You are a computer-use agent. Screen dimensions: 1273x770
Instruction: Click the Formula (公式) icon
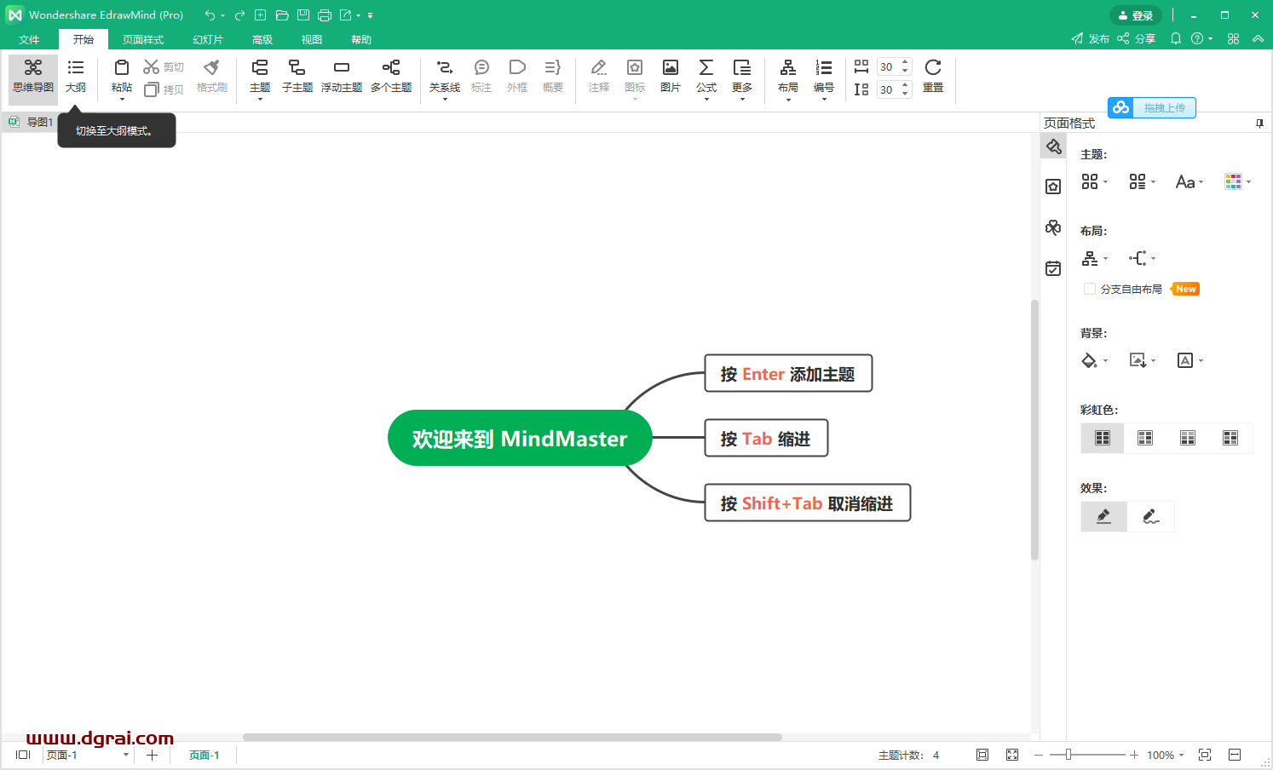click(x=706, y=75)
